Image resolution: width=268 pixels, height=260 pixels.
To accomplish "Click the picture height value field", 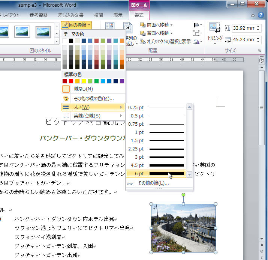I will [243, 28].
